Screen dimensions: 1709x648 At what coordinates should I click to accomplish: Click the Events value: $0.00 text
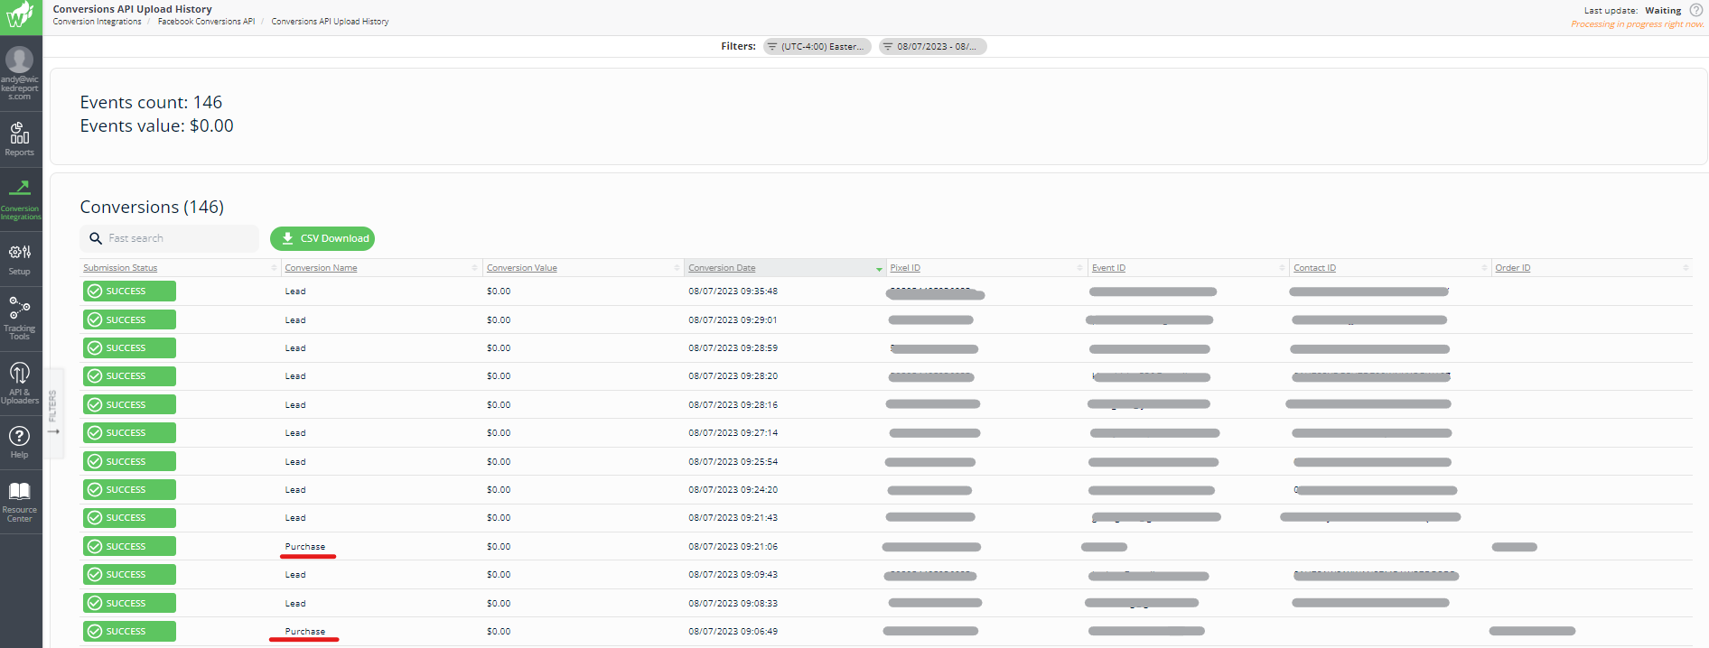coord(156,125)
